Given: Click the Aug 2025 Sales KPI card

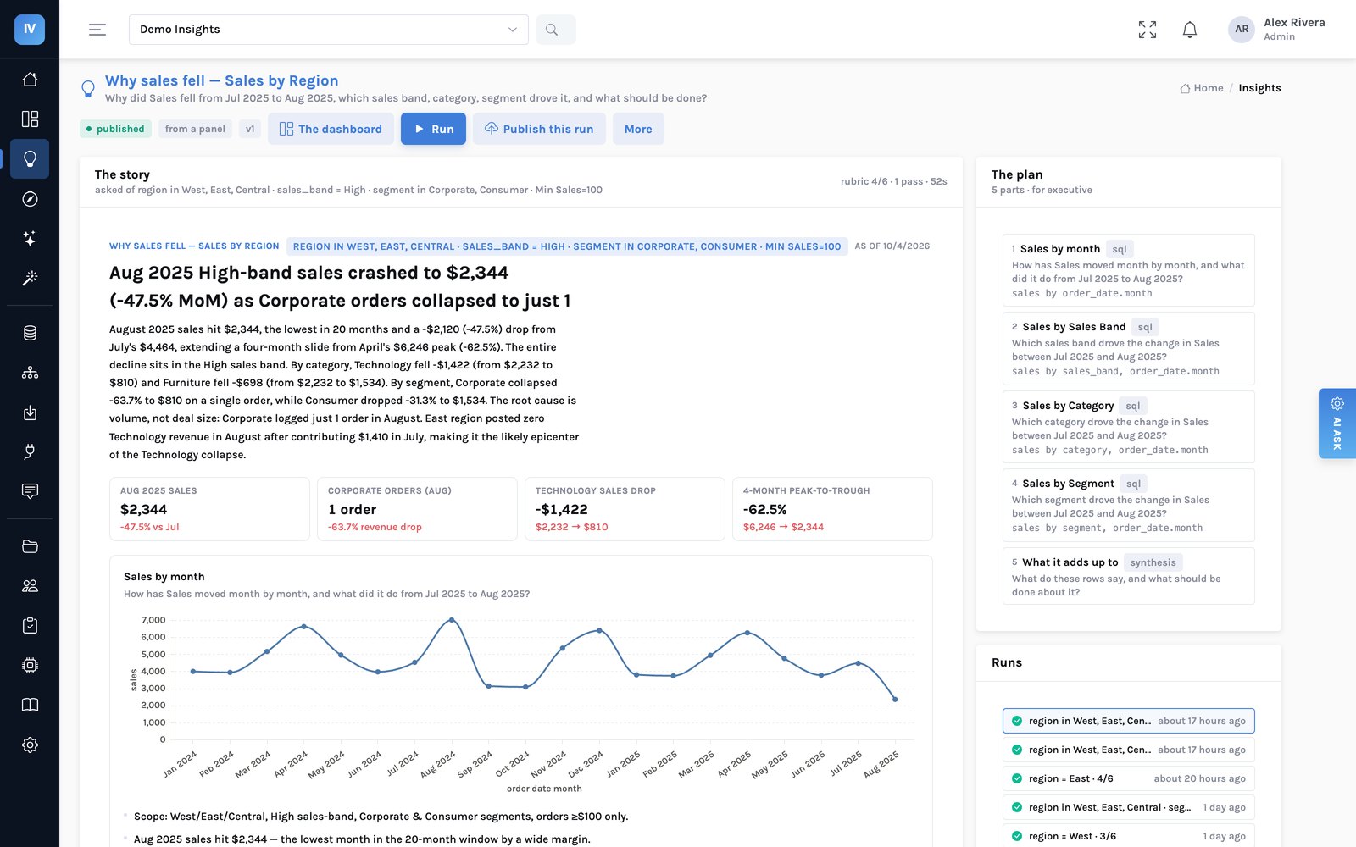Looking at the screenshot, I should (209, 509).
